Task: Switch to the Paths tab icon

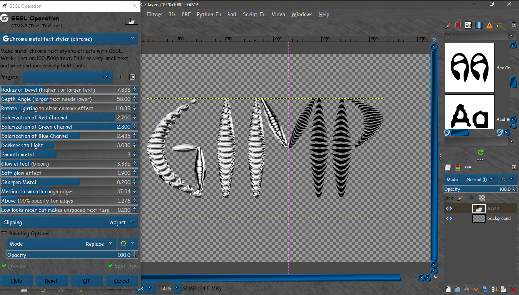Action: coord(468,168)
